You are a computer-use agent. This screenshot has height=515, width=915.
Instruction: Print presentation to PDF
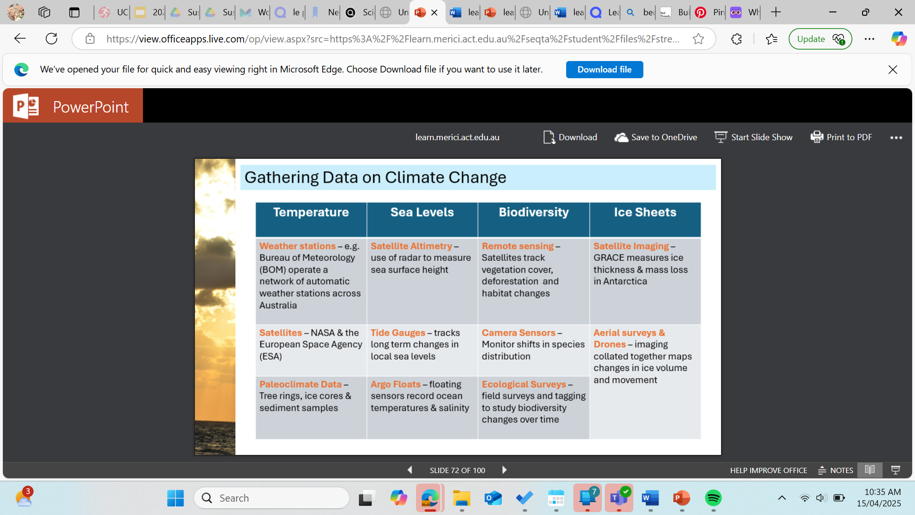point(841,137)
